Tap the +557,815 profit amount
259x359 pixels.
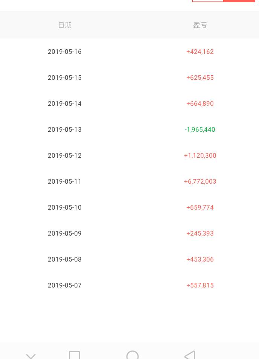click(200, 285)
